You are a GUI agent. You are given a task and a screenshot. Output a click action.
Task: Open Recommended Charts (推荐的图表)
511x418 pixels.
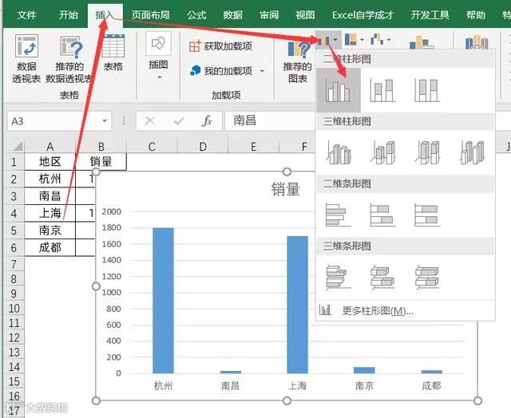click(297, 62)
